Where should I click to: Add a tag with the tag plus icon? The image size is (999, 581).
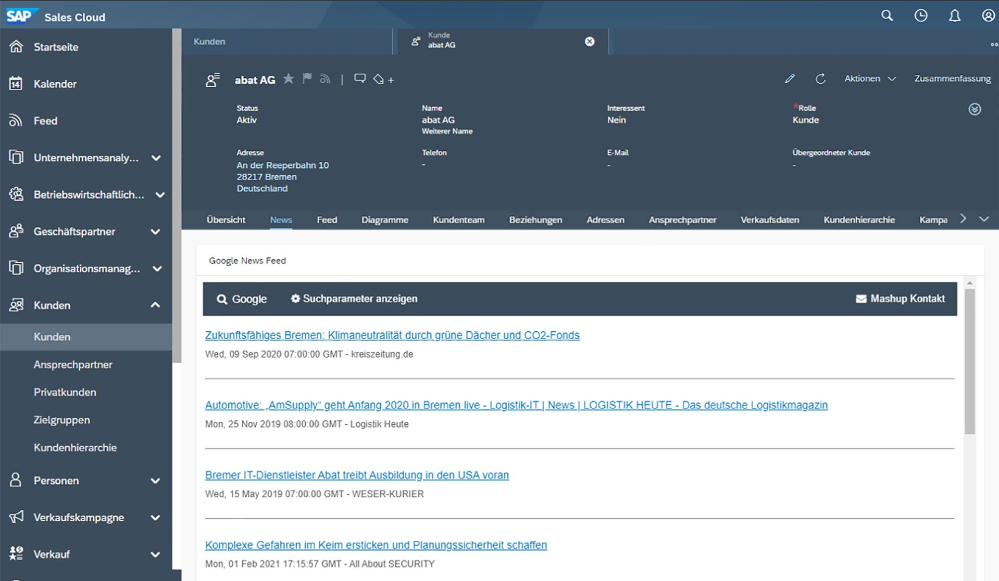384,79
